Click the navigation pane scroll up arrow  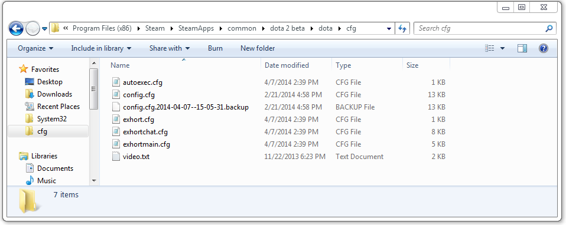pyautogui.click(x=94, y=64)
